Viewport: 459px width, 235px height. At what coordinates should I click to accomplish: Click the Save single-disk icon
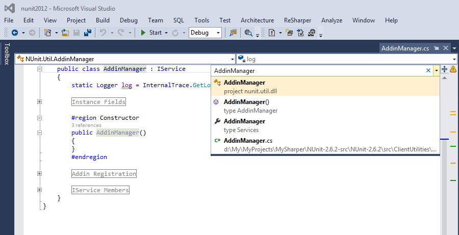point(76,33)
